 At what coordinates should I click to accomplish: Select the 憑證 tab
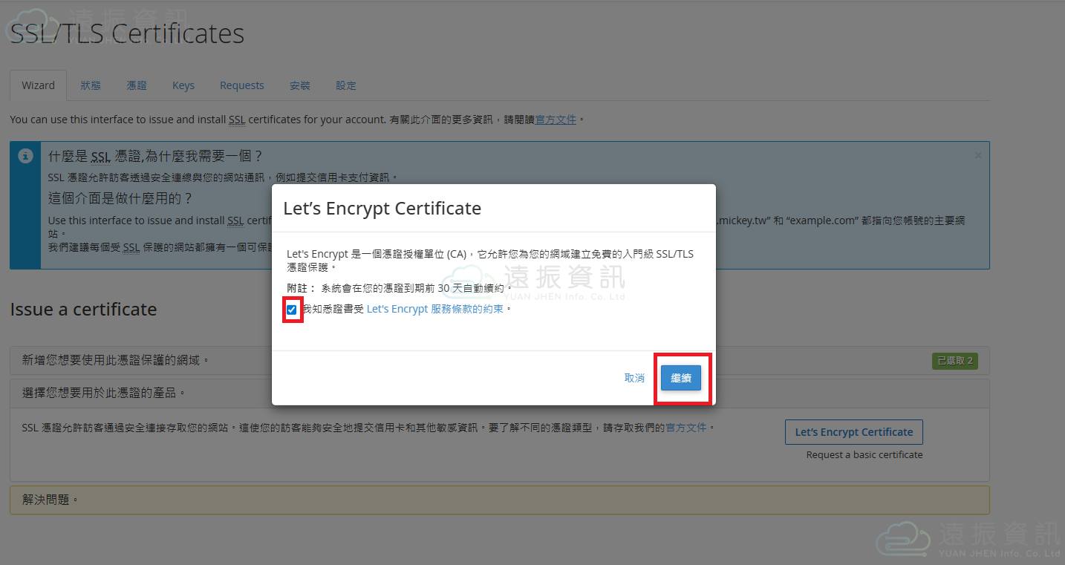[137, 85]
